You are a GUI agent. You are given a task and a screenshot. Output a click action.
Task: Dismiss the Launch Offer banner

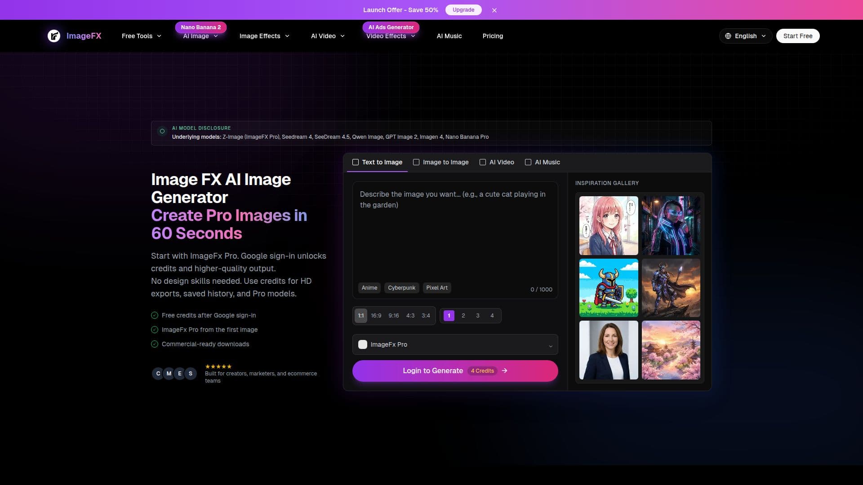coord(494,10)
